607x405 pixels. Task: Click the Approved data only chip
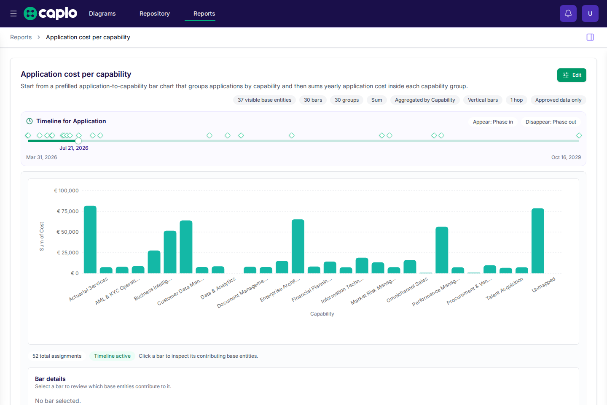(558, 100)
